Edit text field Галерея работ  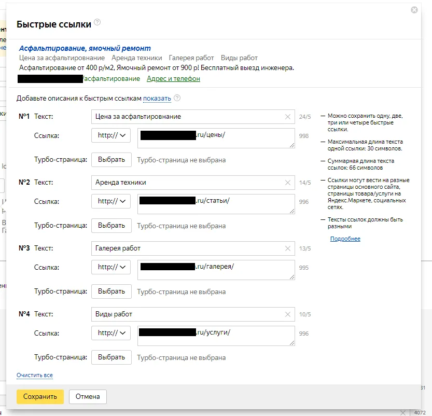[193, 248]
